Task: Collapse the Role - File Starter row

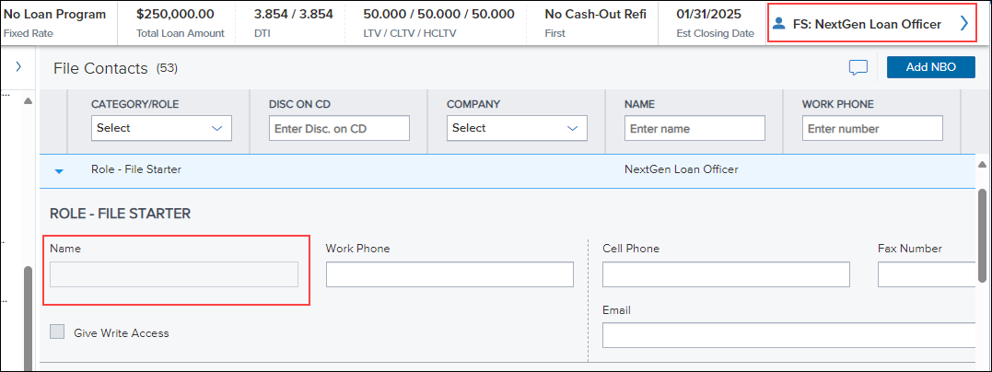Action: coord(59,171)
